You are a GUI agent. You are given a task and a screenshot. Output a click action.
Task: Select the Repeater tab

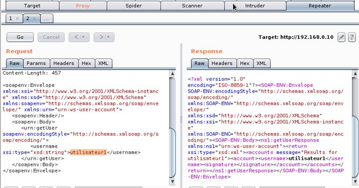320,6
